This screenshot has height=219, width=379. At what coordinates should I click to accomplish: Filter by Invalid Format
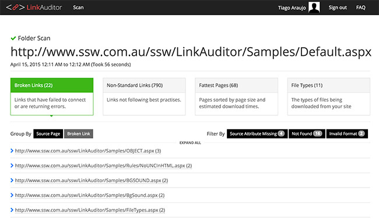point(347,133)
